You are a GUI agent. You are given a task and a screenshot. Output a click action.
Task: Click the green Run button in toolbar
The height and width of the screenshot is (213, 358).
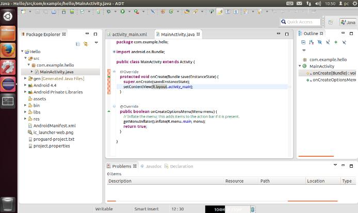[122, 11]
